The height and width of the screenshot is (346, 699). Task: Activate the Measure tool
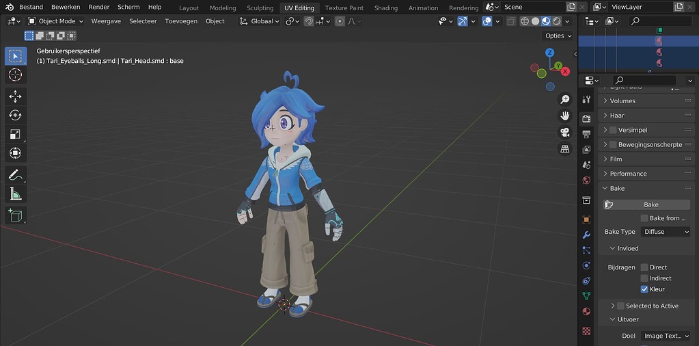pyautogui.click(x=15, y=194)
